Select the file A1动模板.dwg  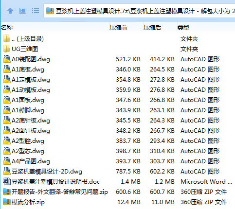pyautogui.click(x=31, y=90)
